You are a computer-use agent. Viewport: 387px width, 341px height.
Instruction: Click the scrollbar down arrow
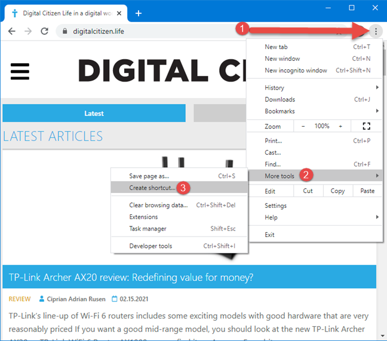tap(382, 336)
